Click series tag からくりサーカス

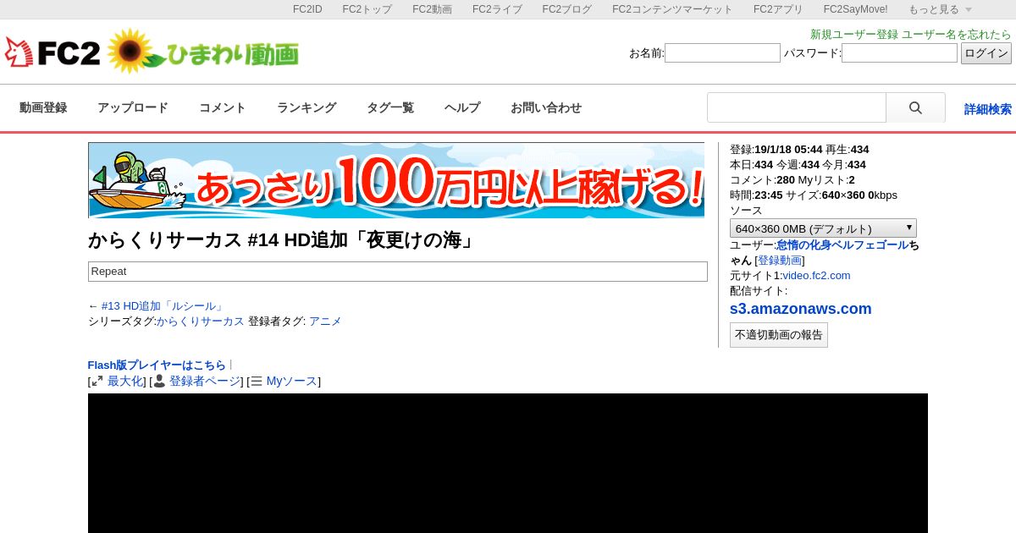pyautogui.click(x=201, y=321)
